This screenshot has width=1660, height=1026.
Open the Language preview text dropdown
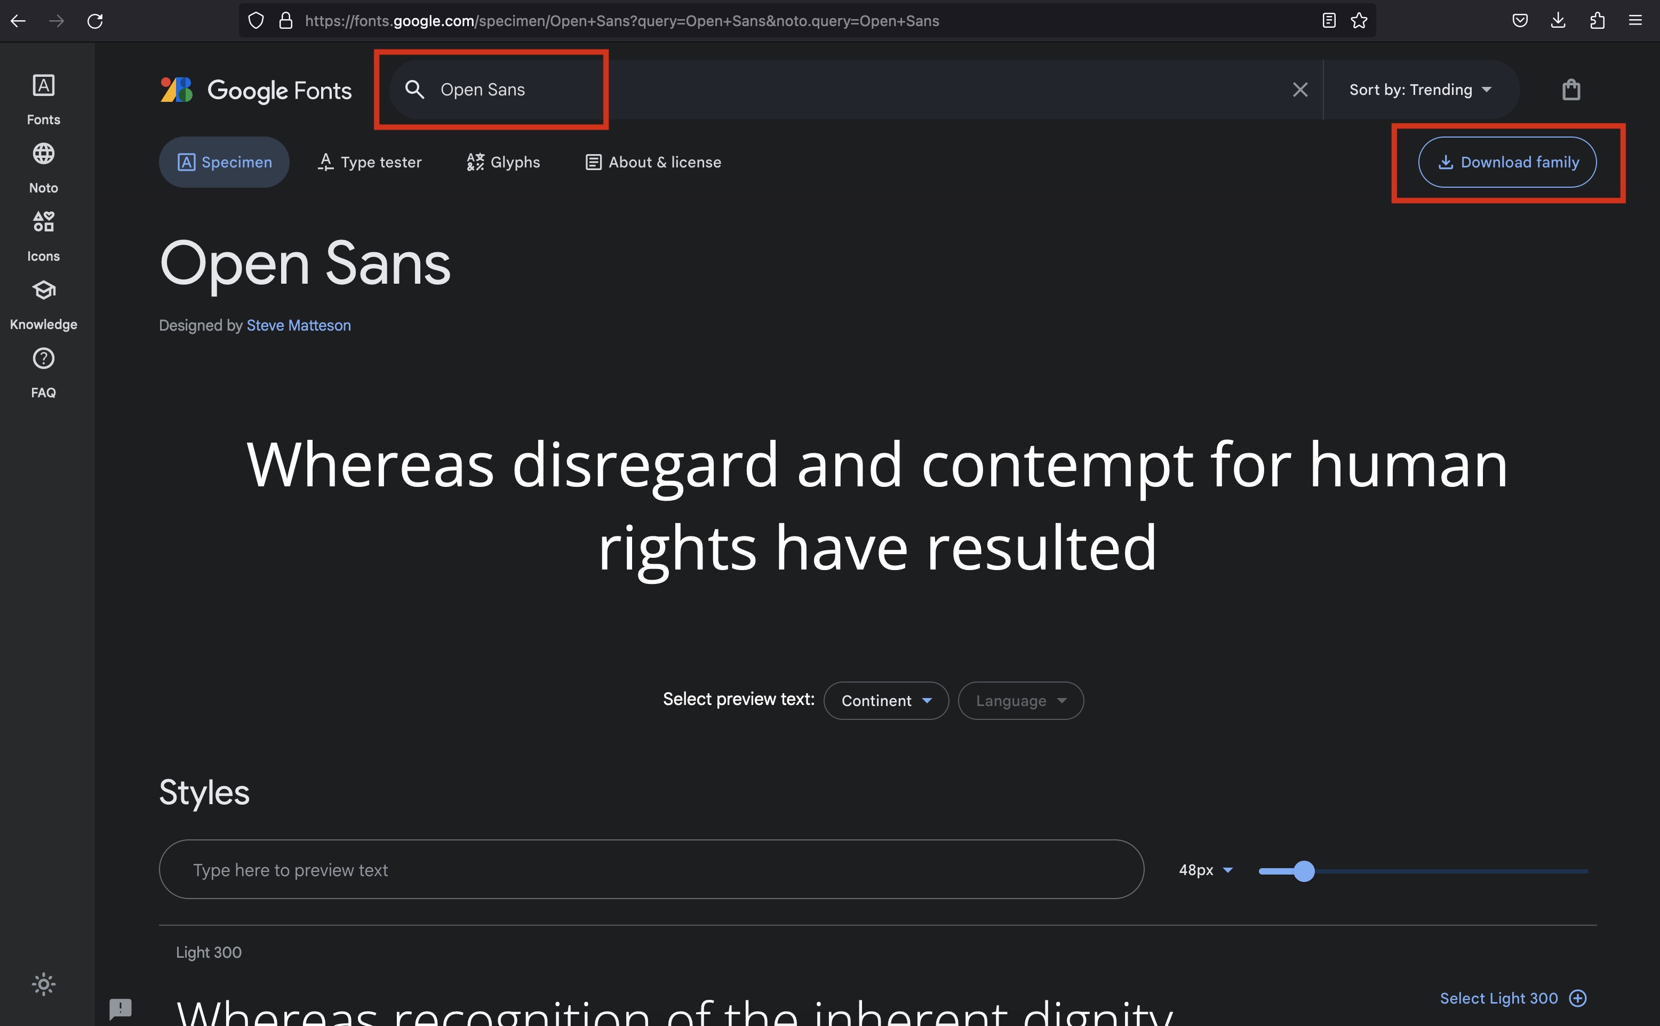pos(1021,700)
